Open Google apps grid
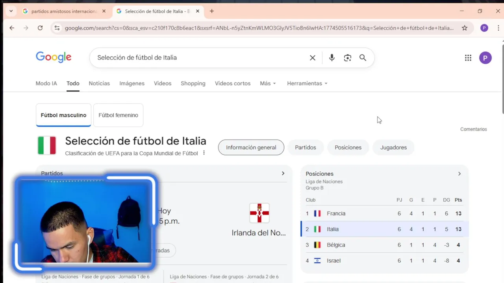The image size is (504, 283). (468, 58)
